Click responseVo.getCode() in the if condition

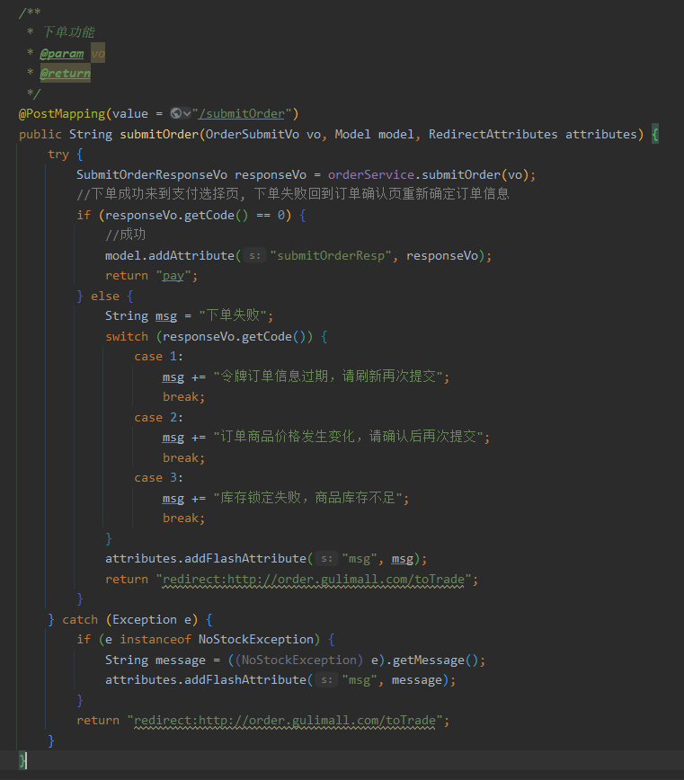pos(176,216)
